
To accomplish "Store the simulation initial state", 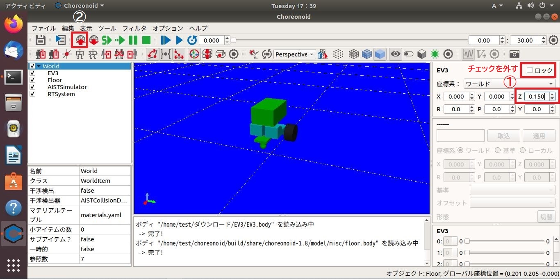I will (80, 40).
